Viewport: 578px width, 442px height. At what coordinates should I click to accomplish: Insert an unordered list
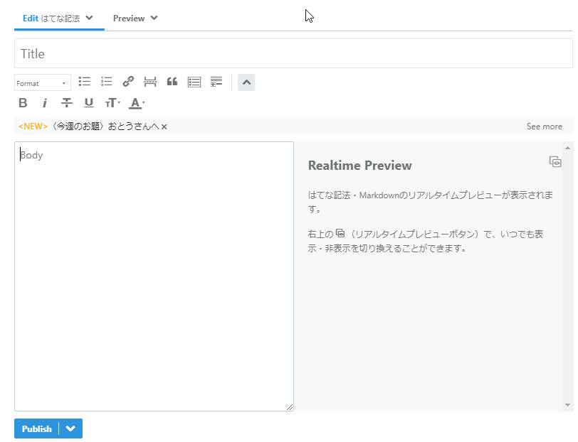(x=85, y=82)
